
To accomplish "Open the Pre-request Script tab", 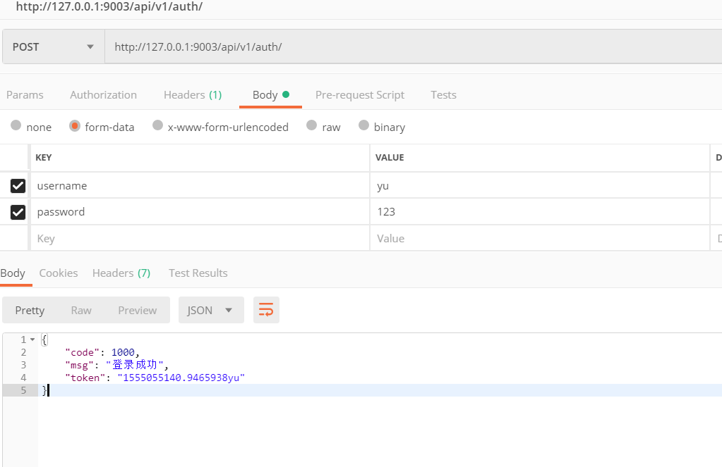I will coord(360,94).
